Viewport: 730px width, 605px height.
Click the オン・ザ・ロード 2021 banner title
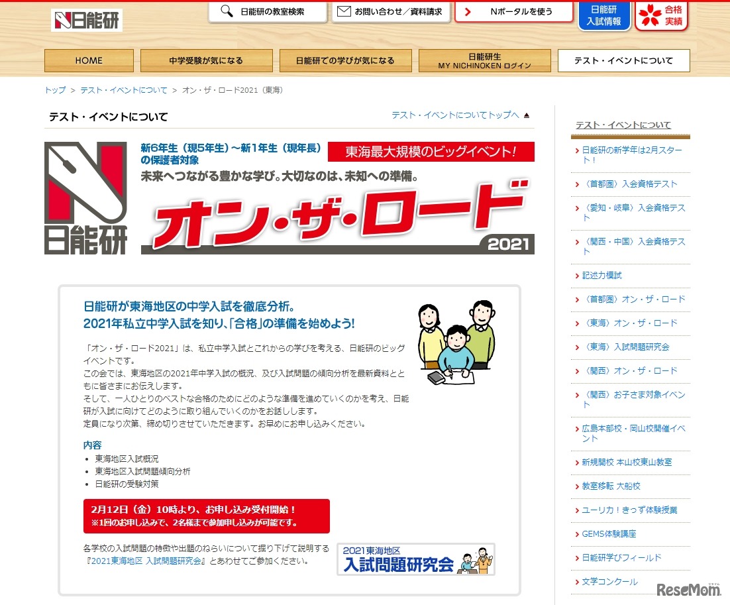pyautogui.click(x=338, y=217)
